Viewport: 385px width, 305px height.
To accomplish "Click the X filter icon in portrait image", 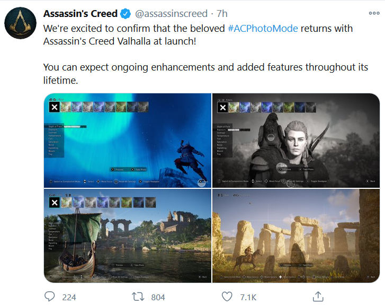I will 223,108.
